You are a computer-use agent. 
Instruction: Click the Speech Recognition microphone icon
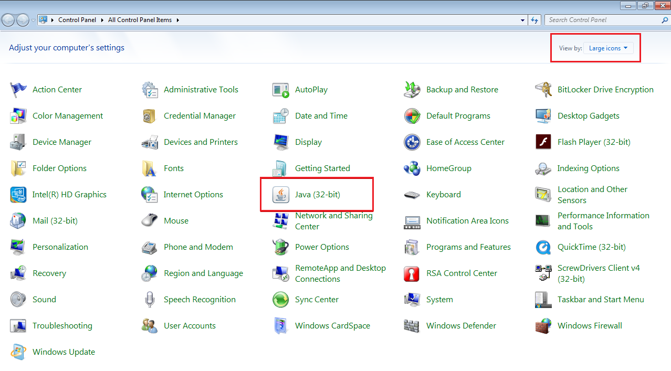pyautogui.click(x=150, y=300)
